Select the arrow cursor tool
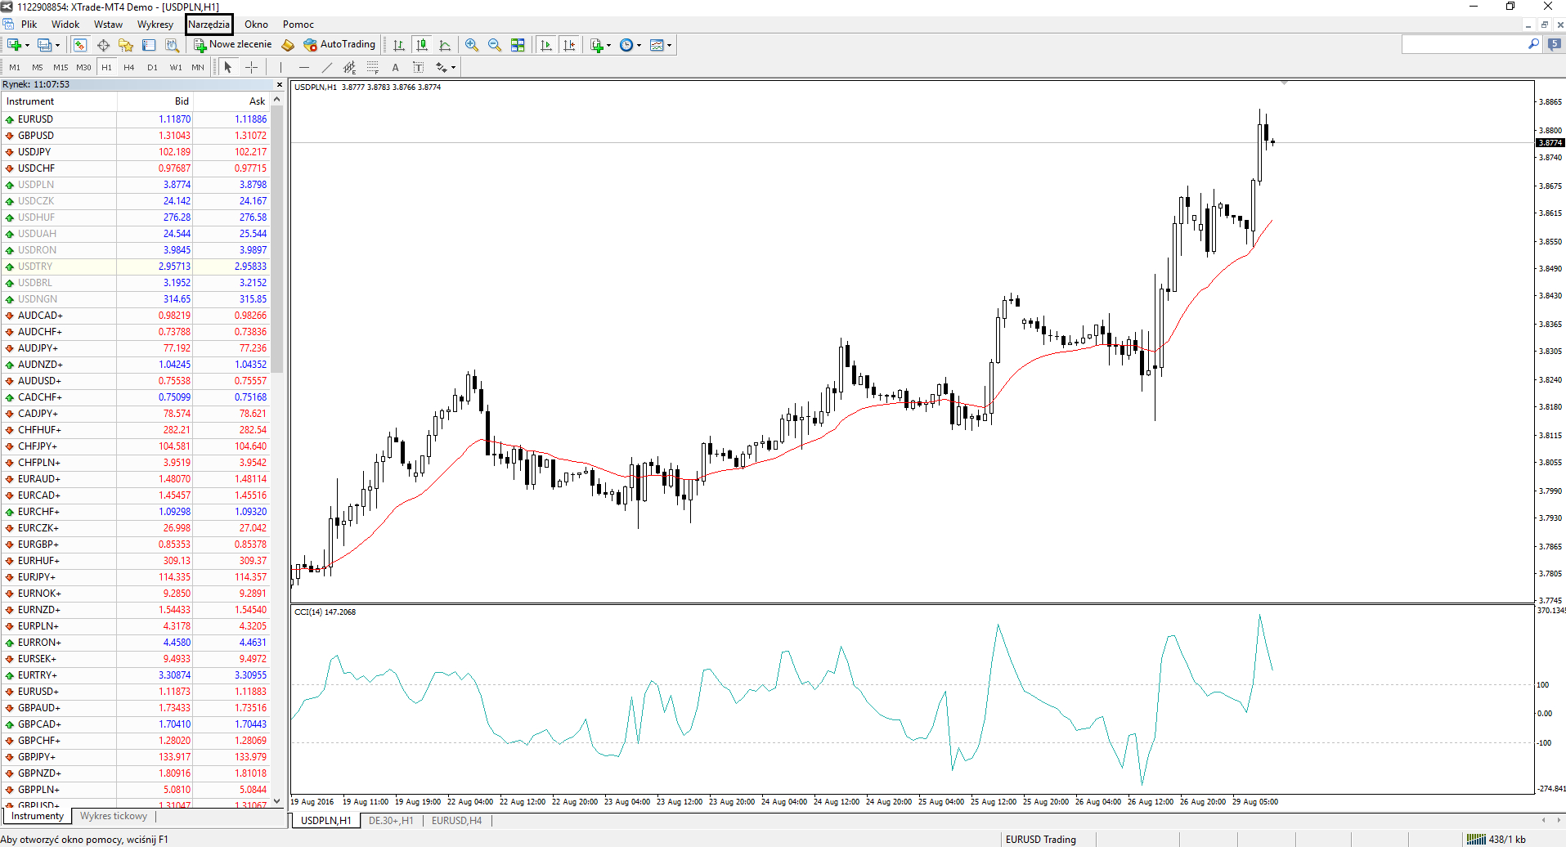Image resolution: width=1566 pixels, height=847 pixels. pyautogui.click(x=228, y=67)
